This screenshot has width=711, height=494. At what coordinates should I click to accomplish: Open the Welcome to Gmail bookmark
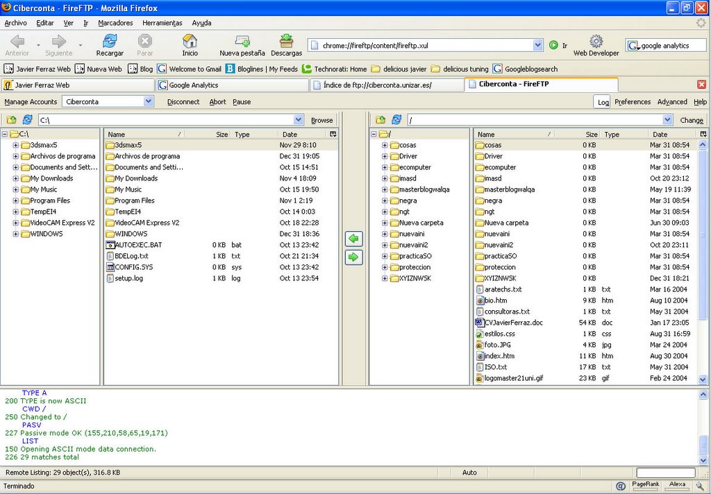point(190,69)
